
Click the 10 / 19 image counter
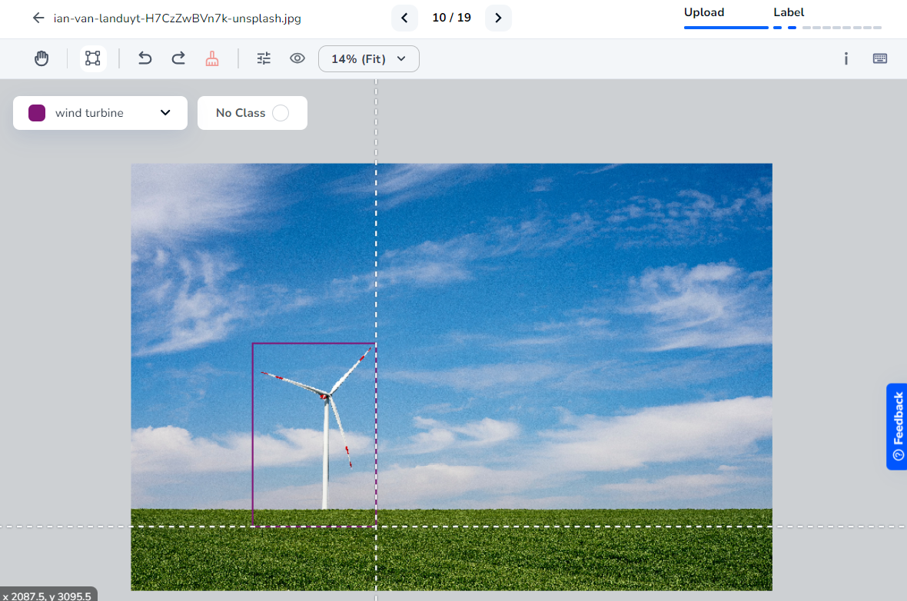(451, 18)
